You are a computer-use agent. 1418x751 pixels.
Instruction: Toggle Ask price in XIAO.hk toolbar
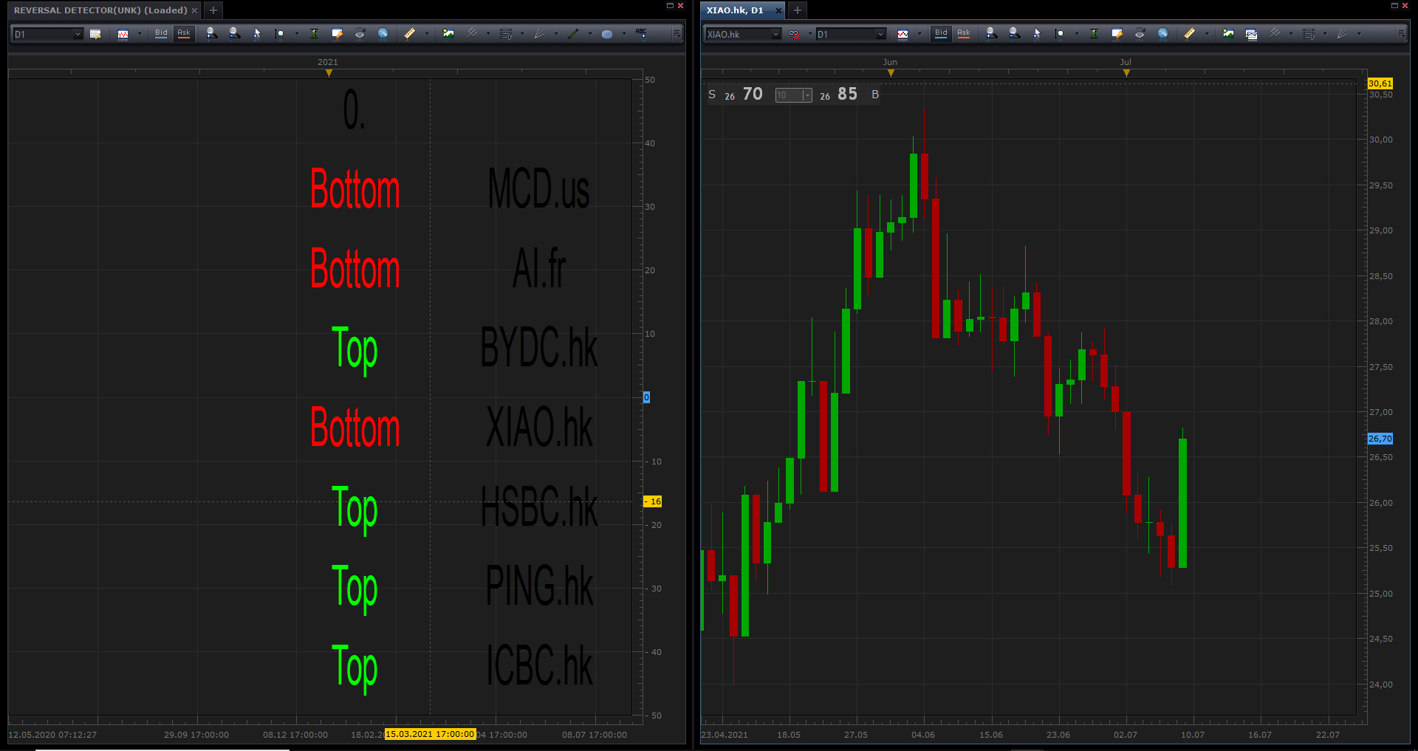tap(963, 33)
